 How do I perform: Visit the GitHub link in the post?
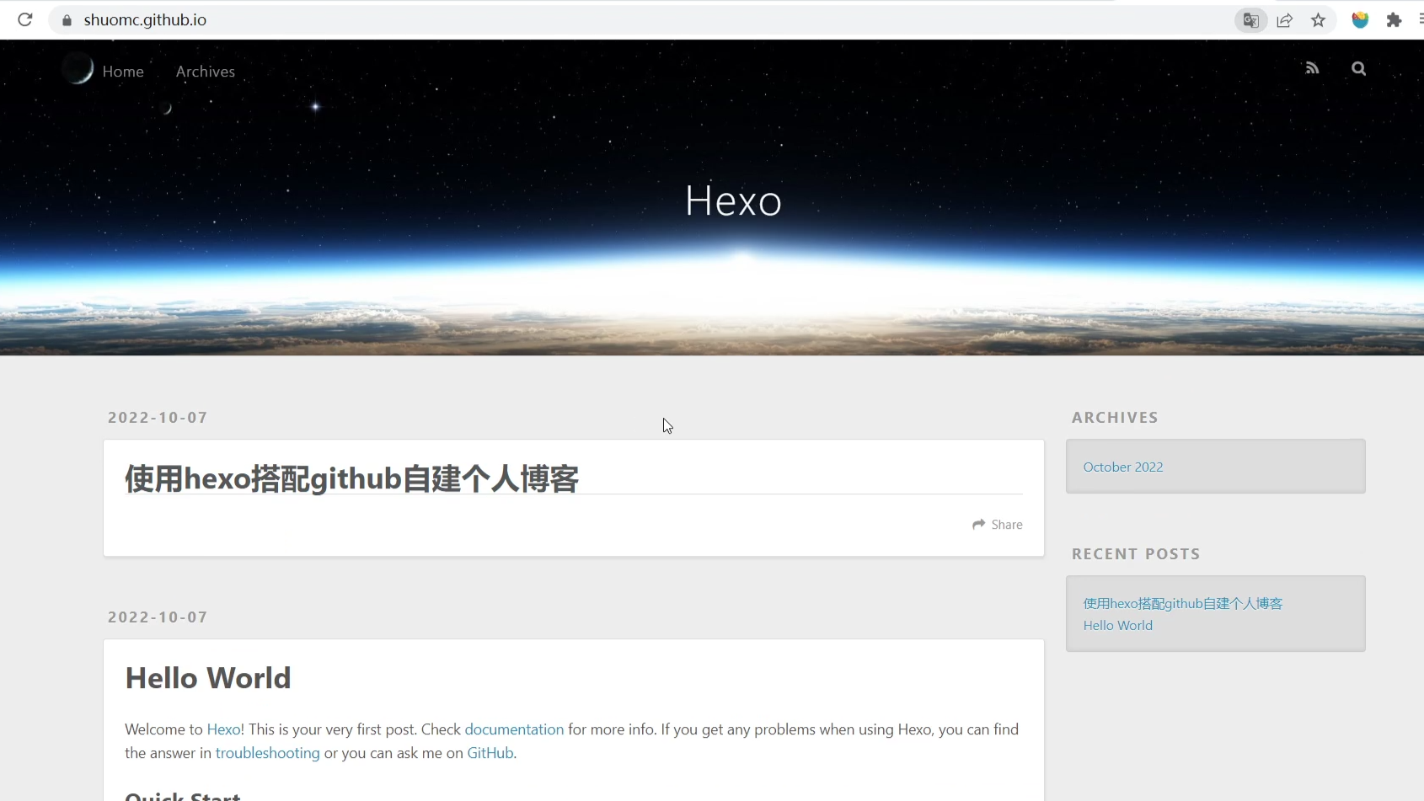[x=490, y=753]
